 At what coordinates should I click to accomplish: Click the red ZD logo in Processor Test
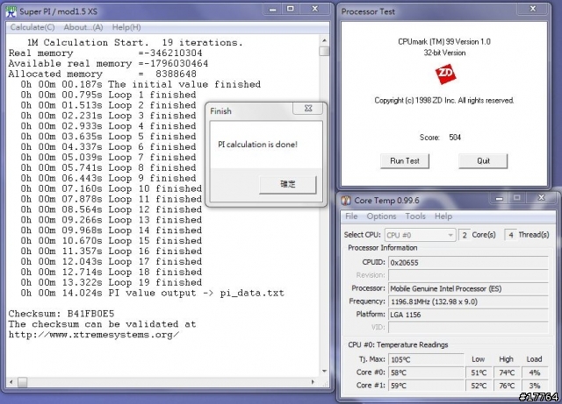coord(445,74)
